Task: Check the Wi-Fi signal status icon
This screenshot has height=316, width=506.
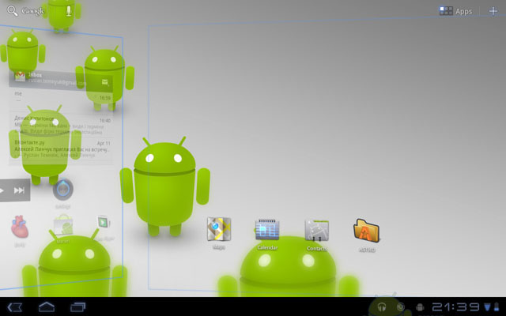Action: 488,307
